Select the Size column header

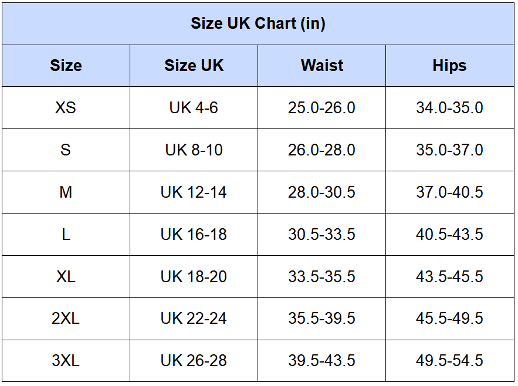tap(66, 66)
